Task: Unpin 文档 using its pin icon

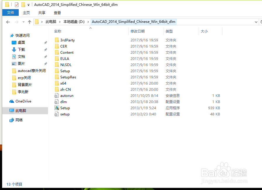Action: (x=45, y=57)
